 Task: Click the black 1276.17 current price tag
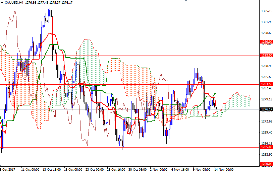(x=266, y=109)
